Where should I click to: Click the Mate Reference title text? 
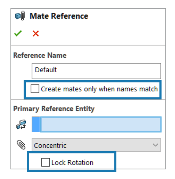[x=59, y=16]
